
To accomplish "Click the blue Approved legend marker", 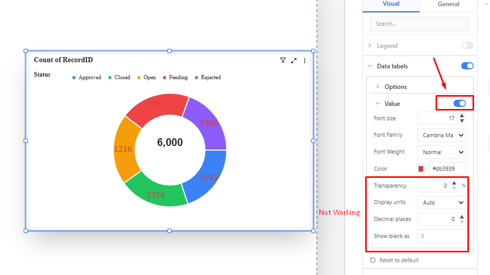I will pos(74,78).
